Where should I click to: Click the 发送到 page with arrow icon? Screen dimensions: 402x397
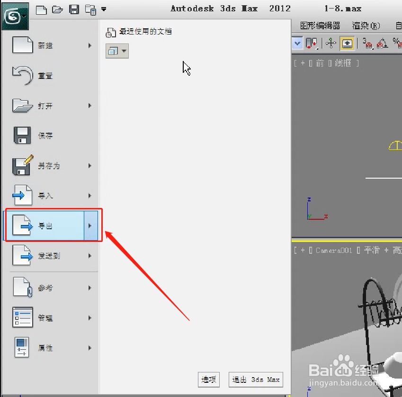[23, 255]
